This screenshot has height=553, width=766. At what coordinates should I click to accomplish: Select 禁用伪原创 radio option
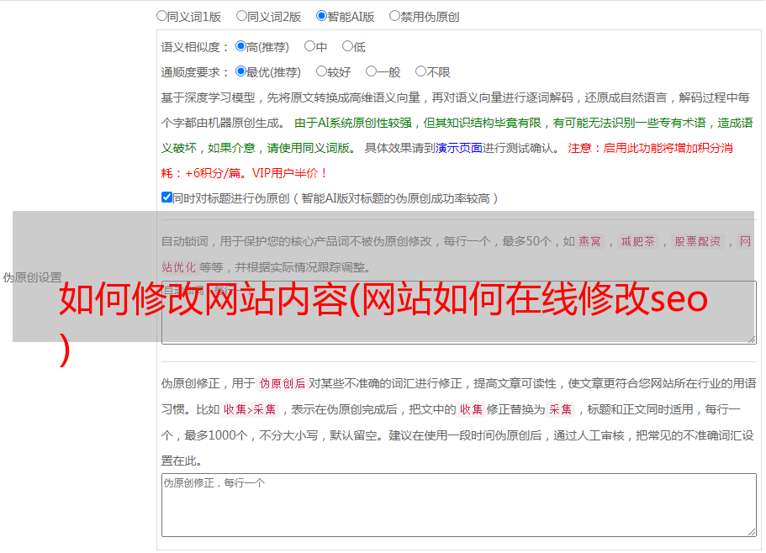pos(394,16)
